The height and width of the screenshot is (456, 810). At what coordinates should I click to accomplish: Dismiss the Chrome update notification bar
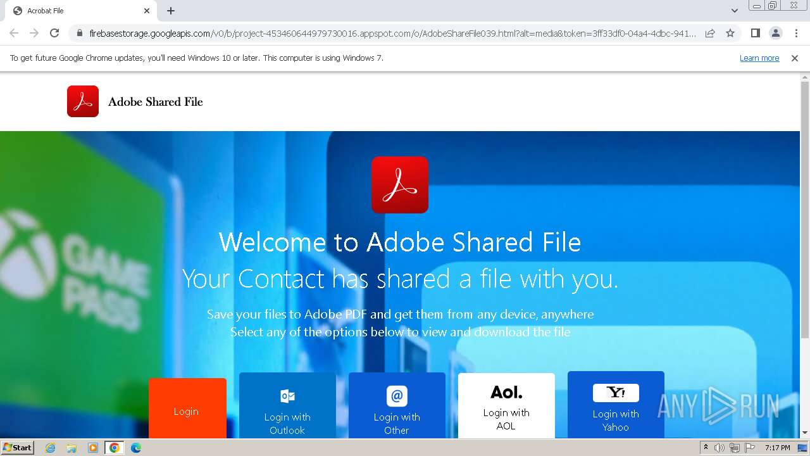pos(795,58)
